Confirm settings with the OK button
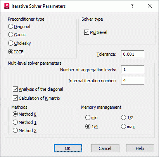This screenshot has width=159, height=157. point(68,148)
